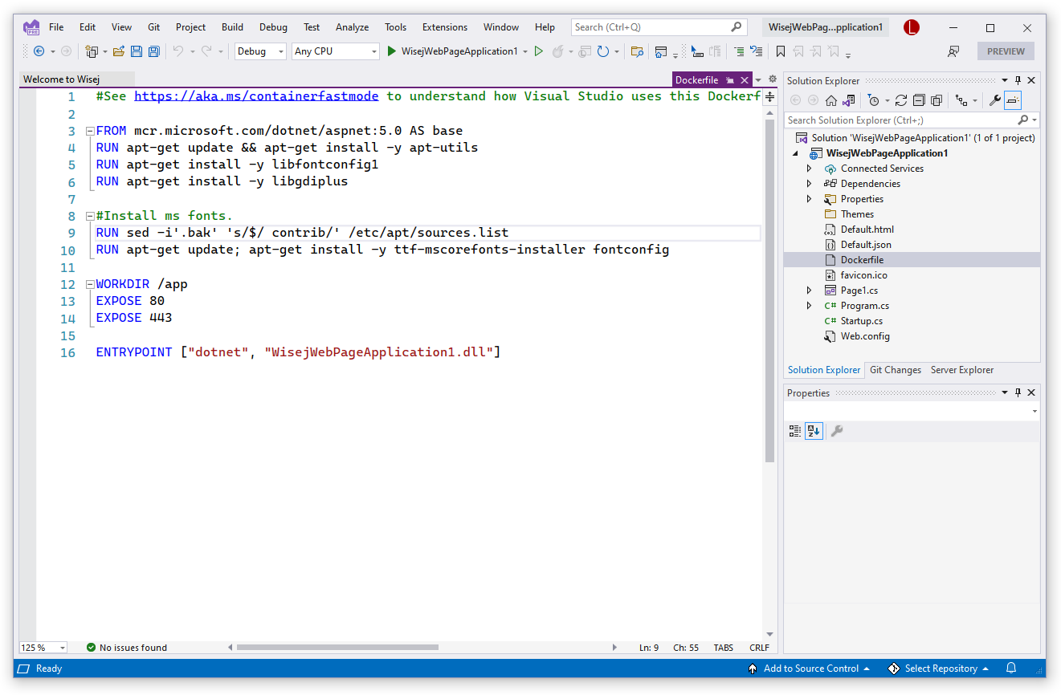Screen dimensions: 1061x695
Task: Open the Extensions menu
Action: tap(444, 27)
